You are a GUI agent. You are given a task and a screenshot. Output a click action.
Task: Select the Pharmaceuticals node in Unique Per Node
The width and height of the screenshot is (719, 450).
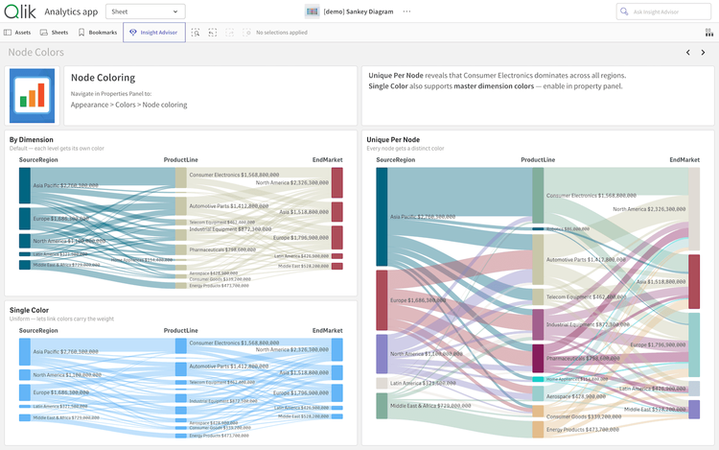coord(538,358)
